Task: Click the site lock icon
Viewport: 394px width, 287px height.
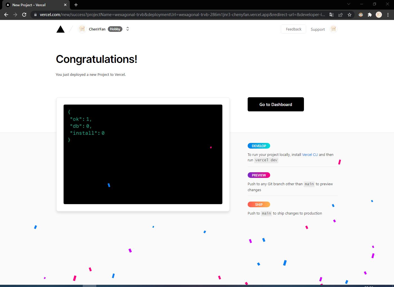Action: coord(35,15)
